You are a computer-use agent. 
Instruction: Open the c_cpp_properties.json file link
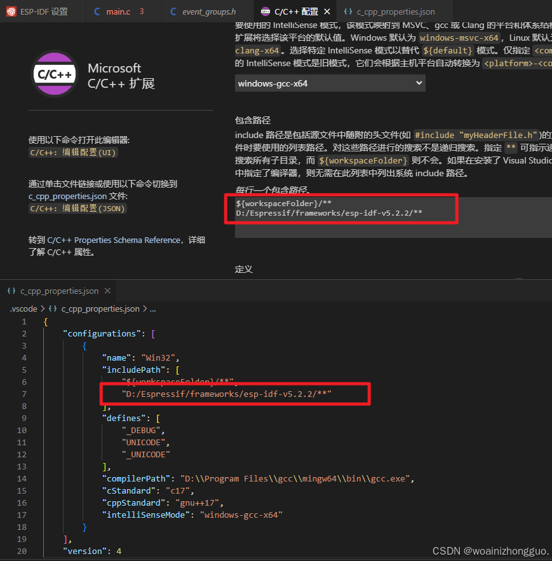pos(67,196)
